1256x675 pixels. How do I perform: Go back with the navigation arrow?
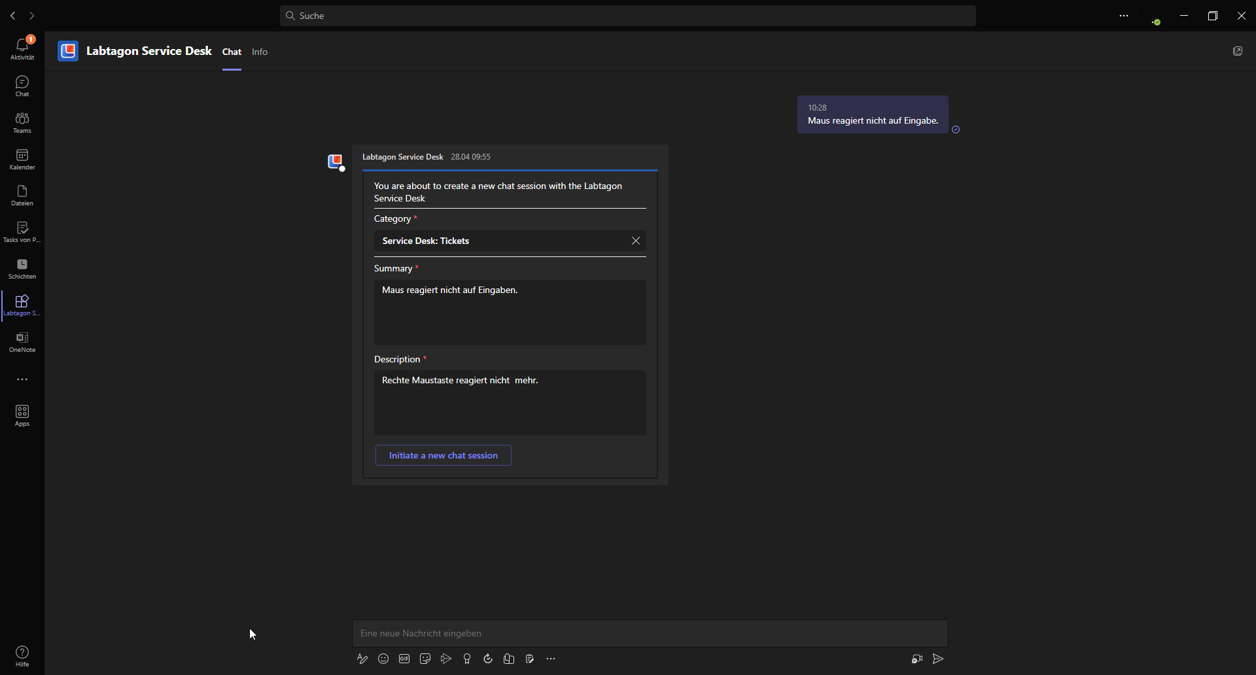pyautogui.click(x=12, y=16)
